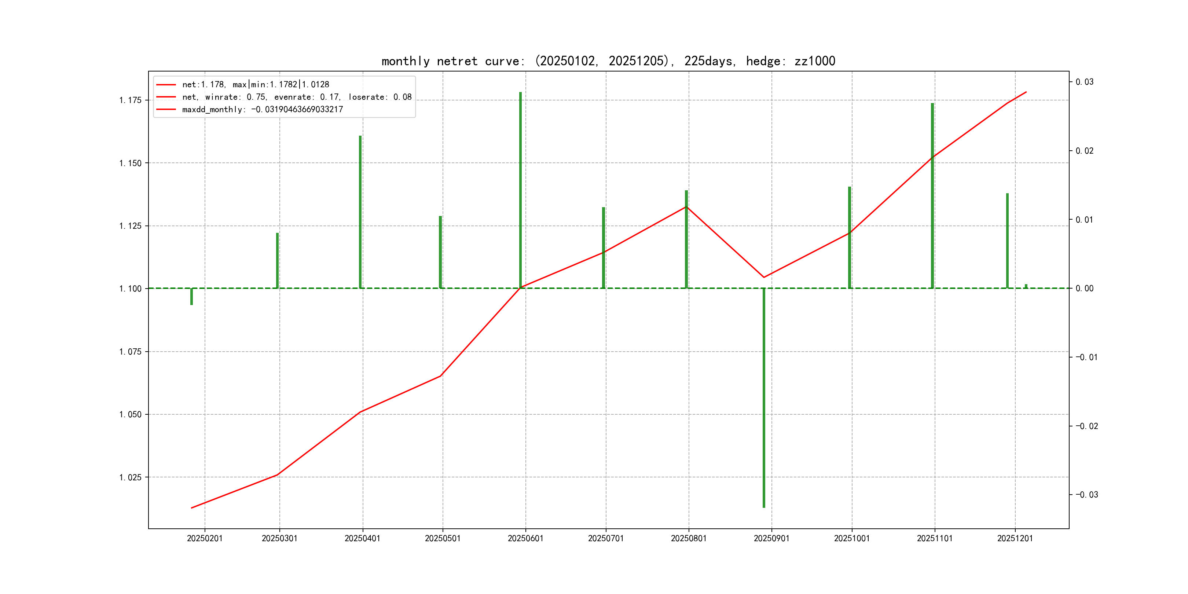Screen dimensions: 1188x594
Task: Click the small negative green bar near 20250201
Action: pyautogui.click(x=191, y=297)
